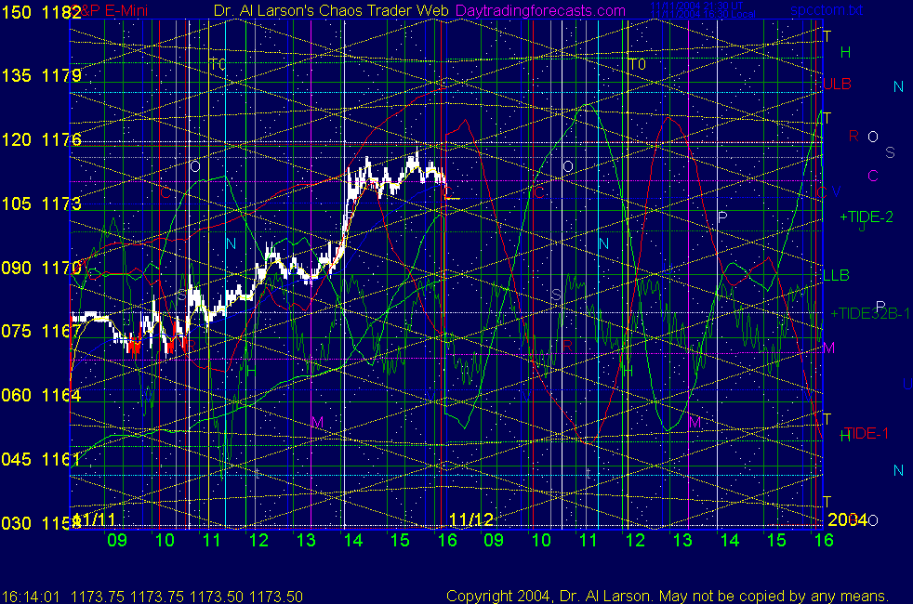Screen dimensions: 913x604
Task: Select the green LLB band label
Action: (836, 275)
